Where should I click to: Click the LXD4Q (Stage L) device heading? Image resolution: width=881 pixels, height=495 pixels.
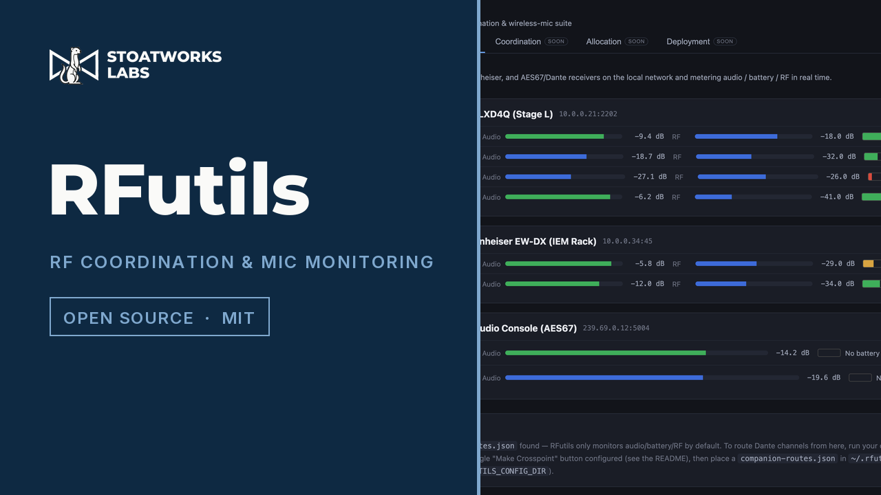click(516, 114)
